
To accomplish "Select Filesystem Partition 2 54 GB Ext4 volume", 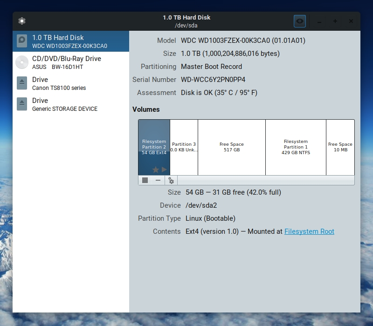I will tap(154, 142).
